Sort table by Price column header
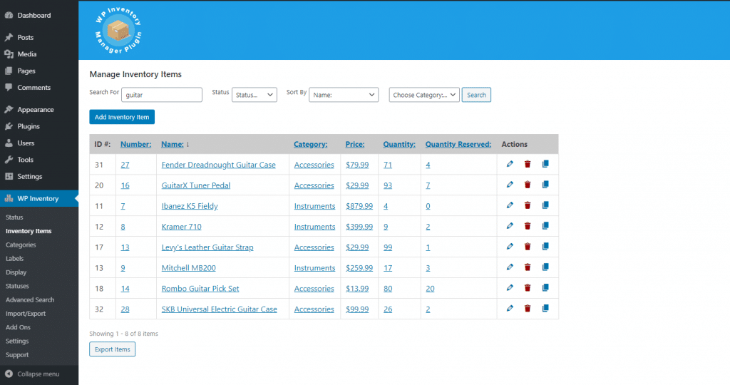730x385 pixels. [355, 144]
